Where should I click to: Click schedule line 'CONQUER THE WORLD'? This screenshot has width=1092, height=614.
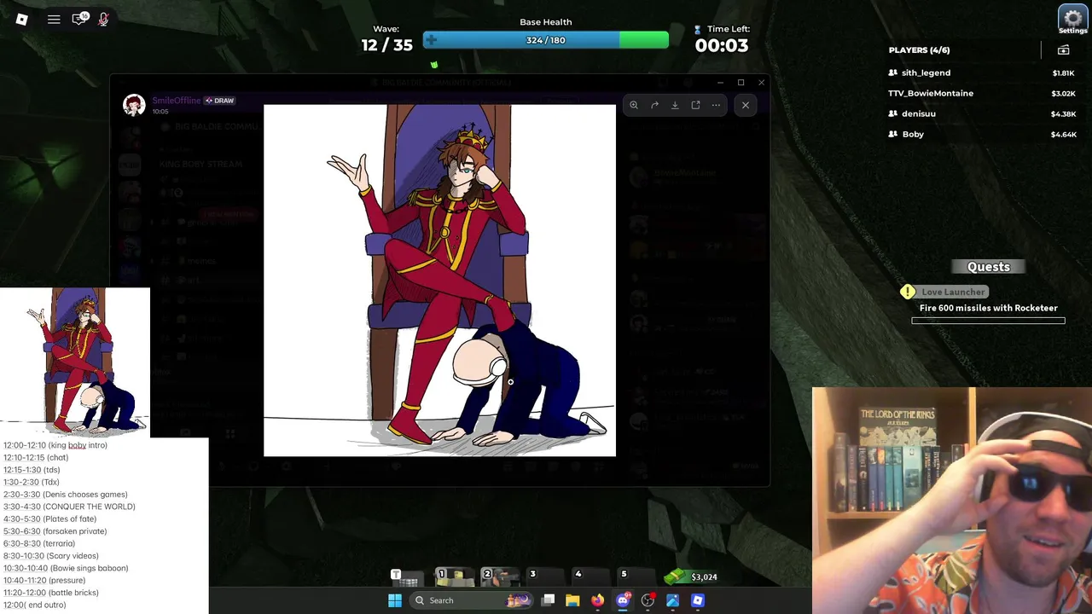pos(68,507)
